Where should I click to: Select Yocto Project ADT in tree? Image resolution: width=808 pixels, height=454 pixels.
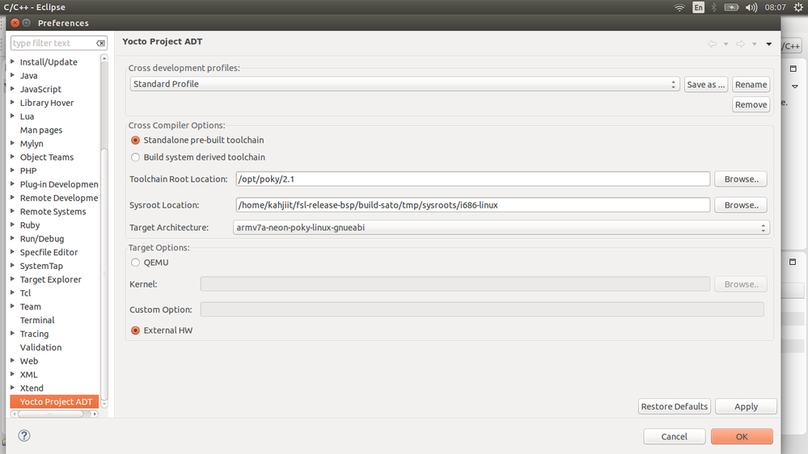click(x=56, y=401)
